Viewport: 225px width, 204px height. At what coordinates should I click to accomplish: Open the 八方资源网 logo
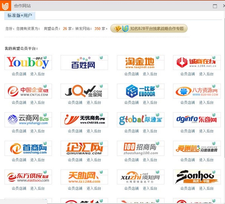[x=197, y=91]
